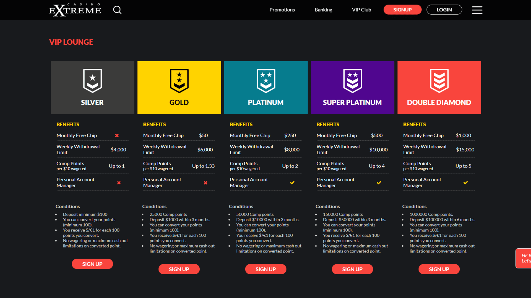Click Double Diamond Account Manager checkmark
This screenshot has height=298, width=531.
[465, 183]
